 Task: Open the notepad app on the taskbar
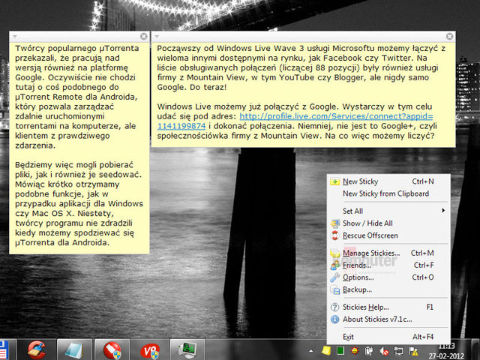[74, 349]
